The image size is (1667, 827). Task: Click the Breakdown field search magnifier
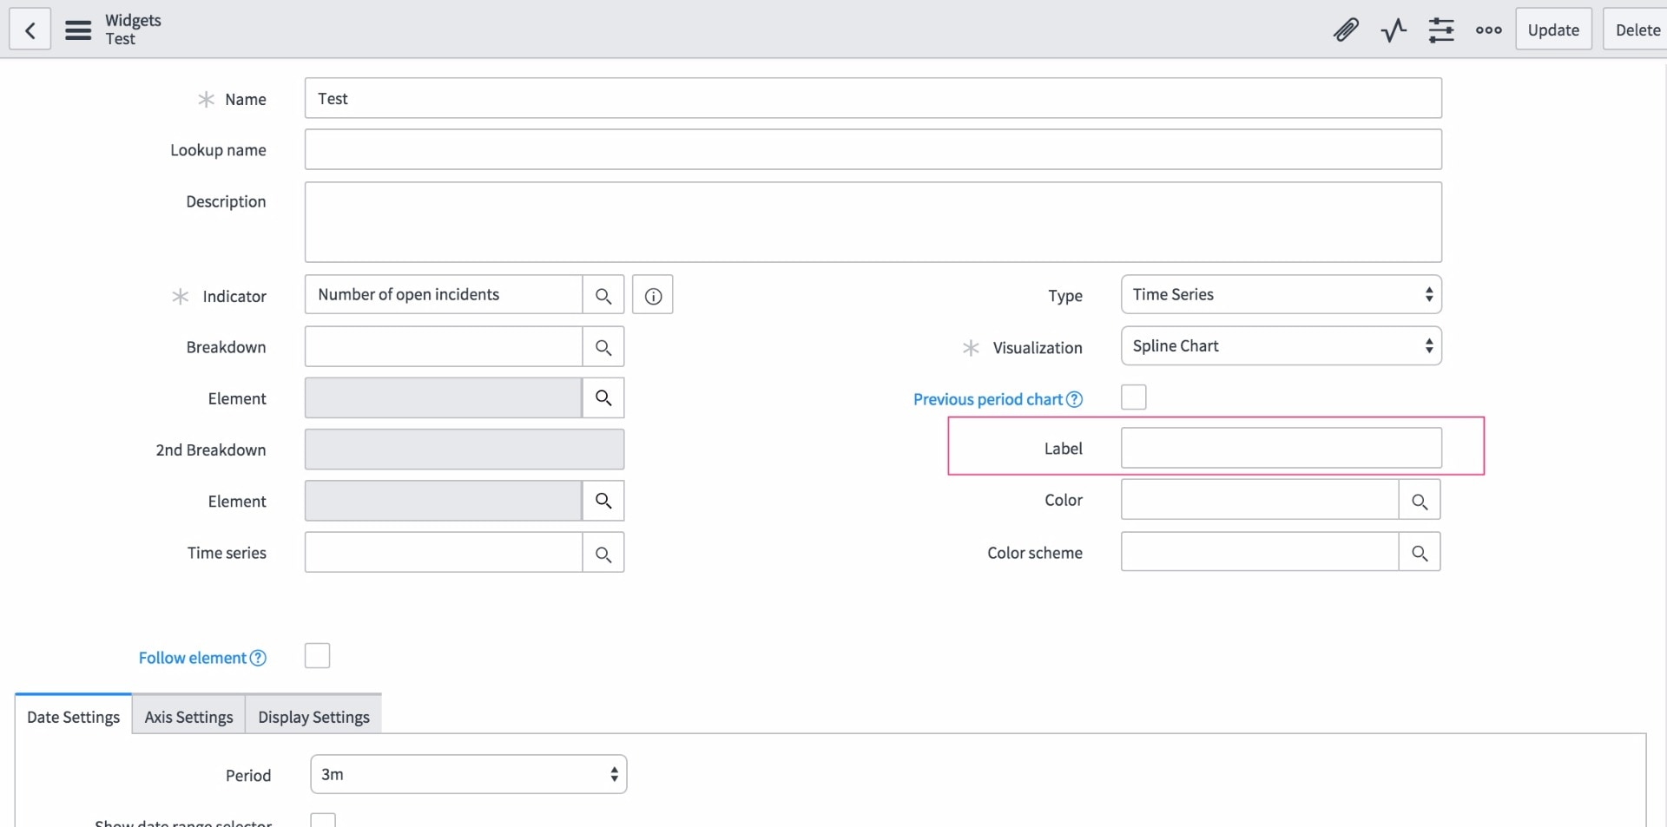pyautogui.click(x=603, y=346)
